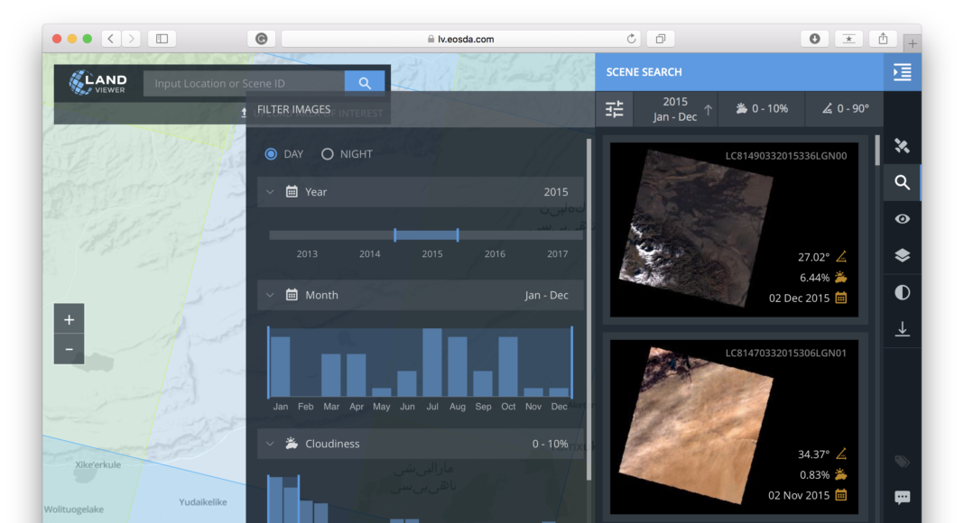
Task: Collapse the Cloudiness filter section
Action: [270, 444]
